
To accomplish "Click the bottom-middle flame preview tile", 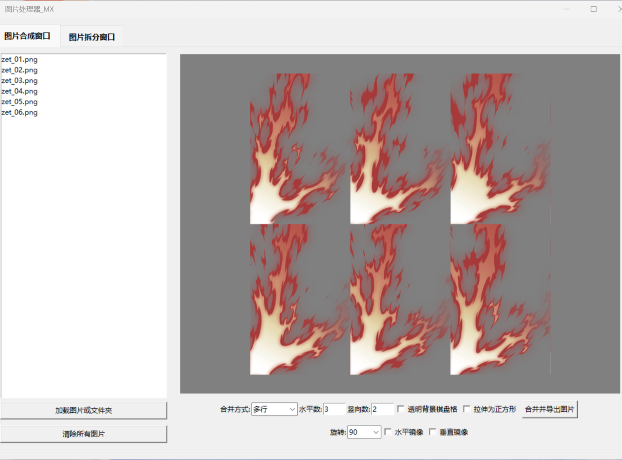I will pos(400,299).
